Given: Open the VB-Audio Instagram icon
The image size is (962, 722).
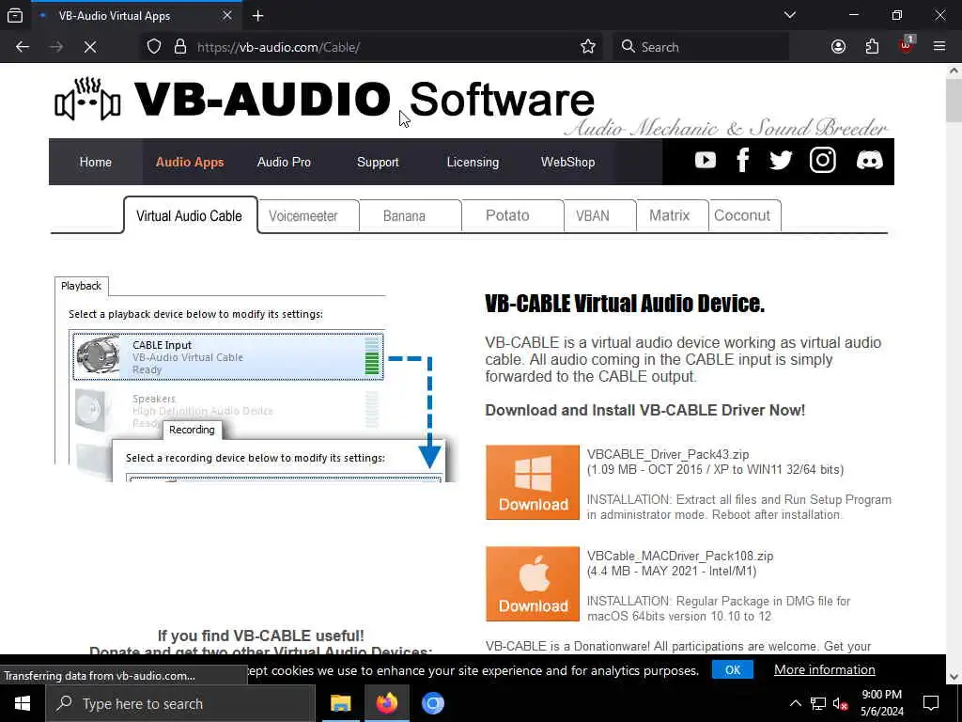Looking at the screenshot, I should pos(822,161).
